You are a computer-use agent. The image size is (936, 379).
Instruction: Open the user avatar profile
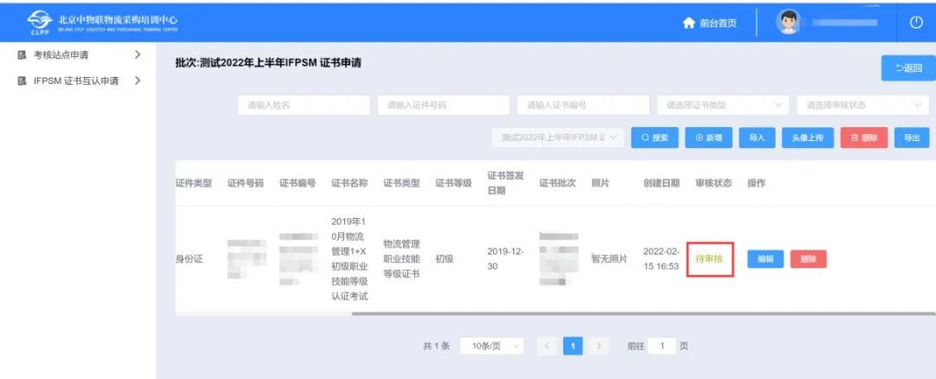(787, 22)
